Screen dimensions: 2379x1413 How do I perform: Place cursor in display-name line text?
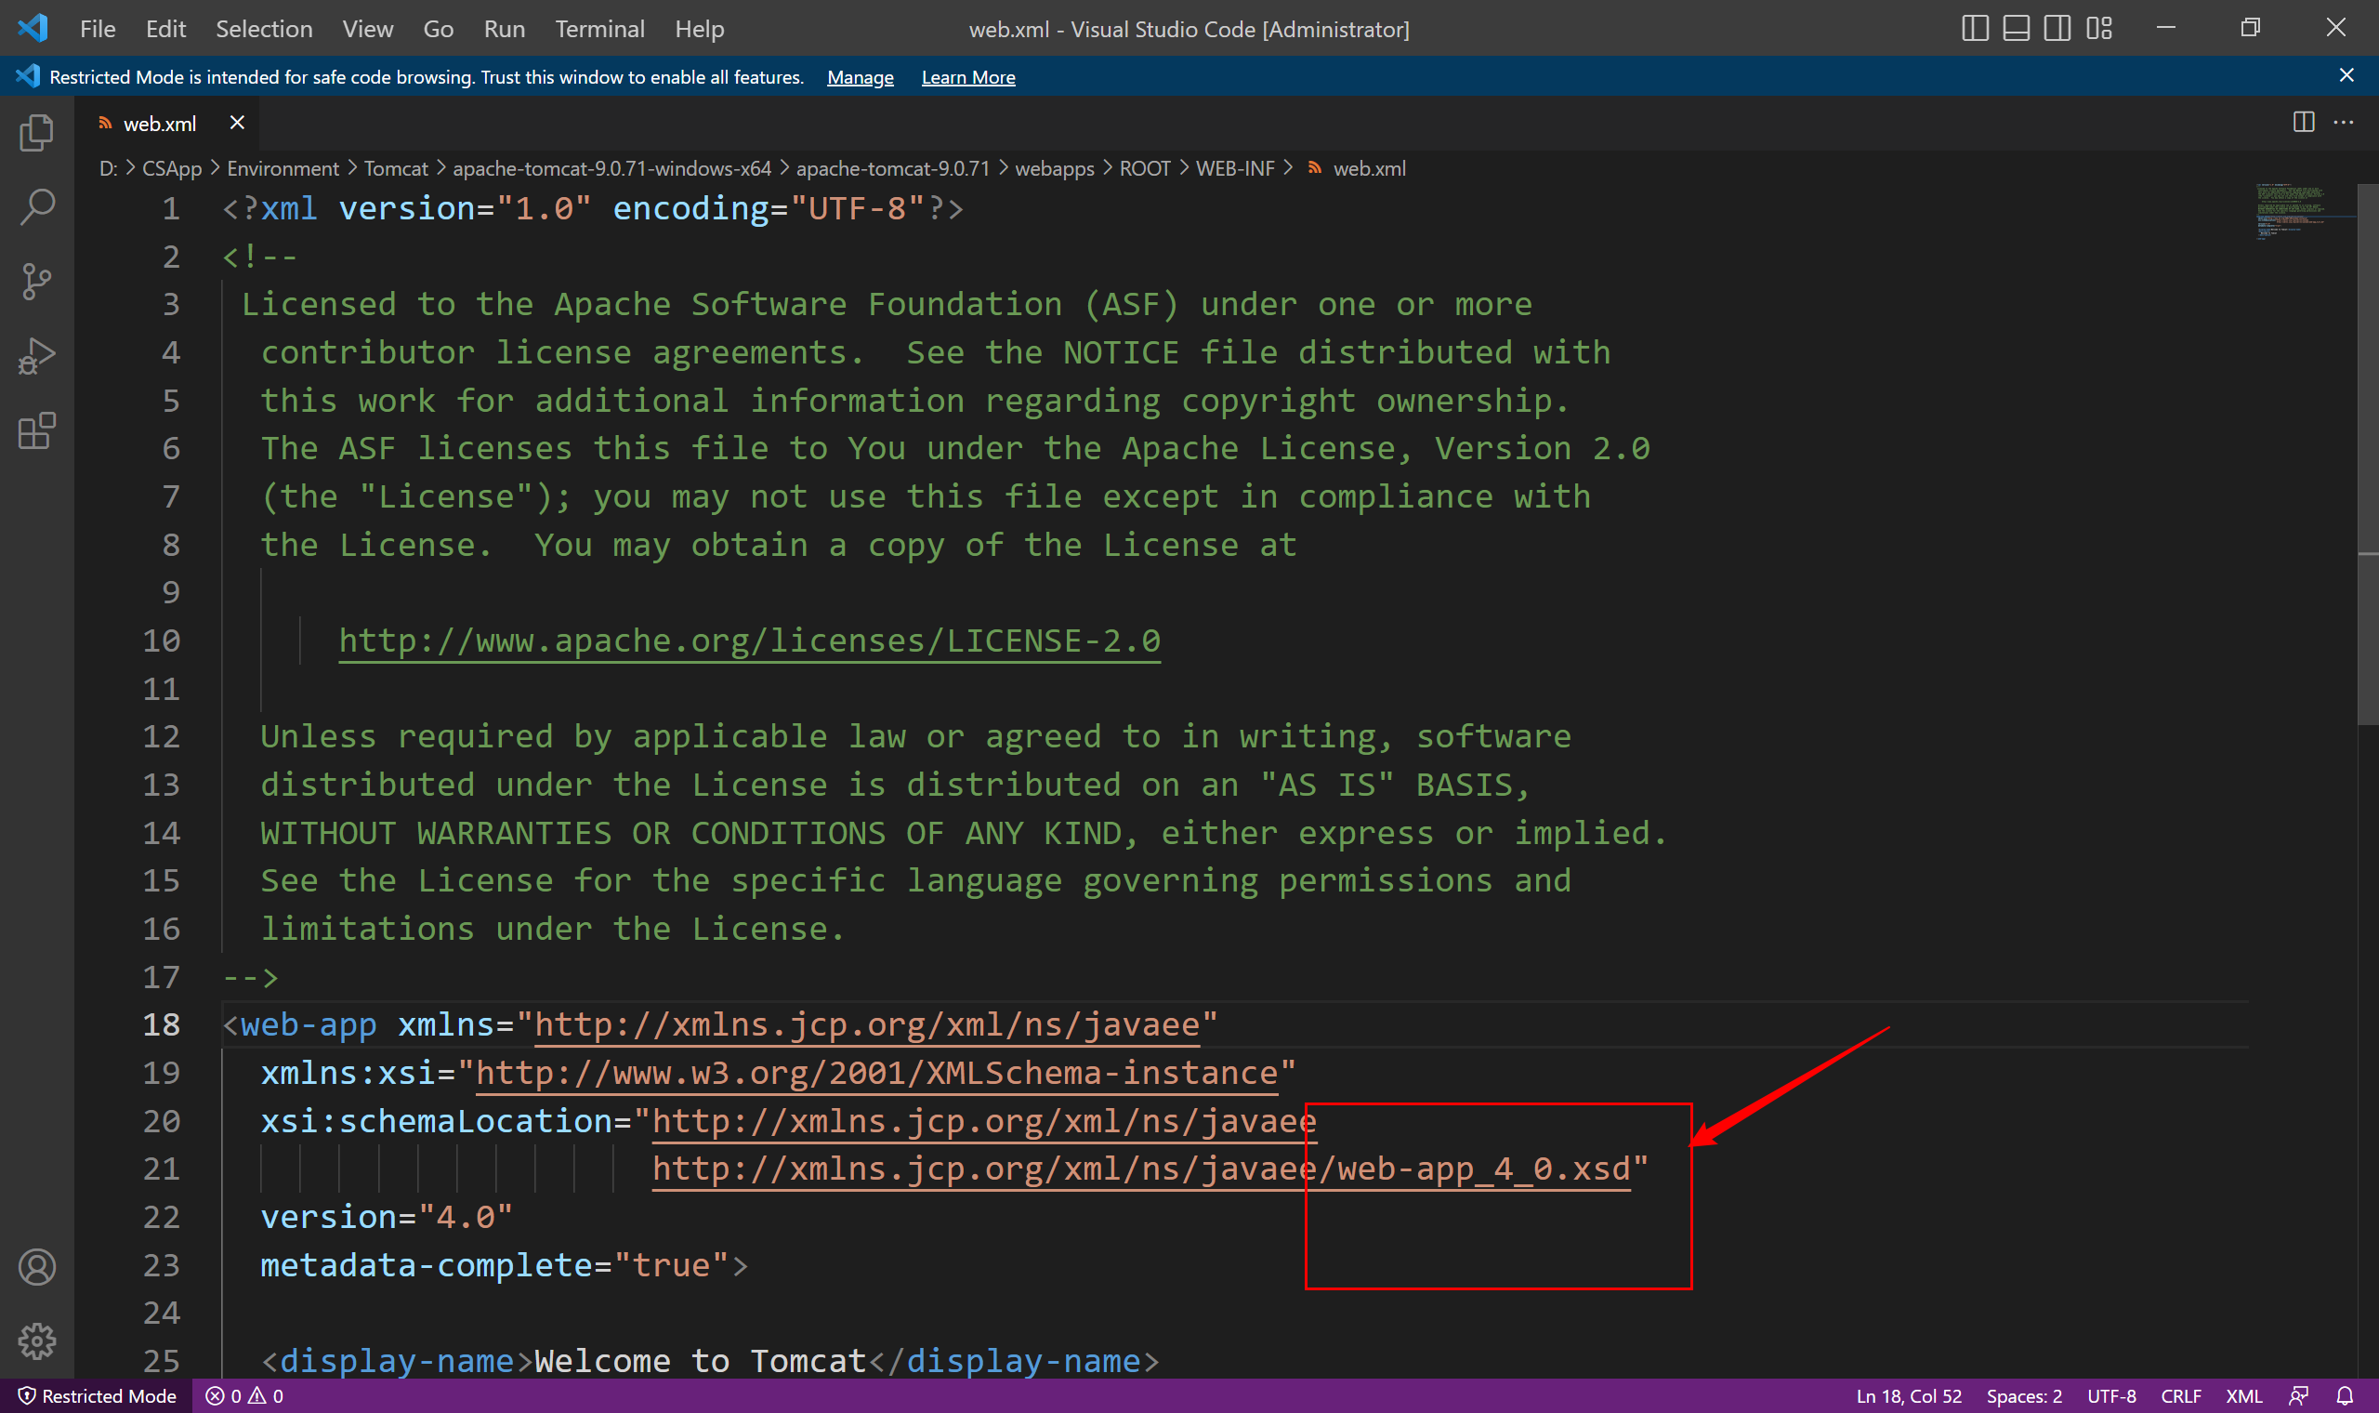click(710, 1361)
